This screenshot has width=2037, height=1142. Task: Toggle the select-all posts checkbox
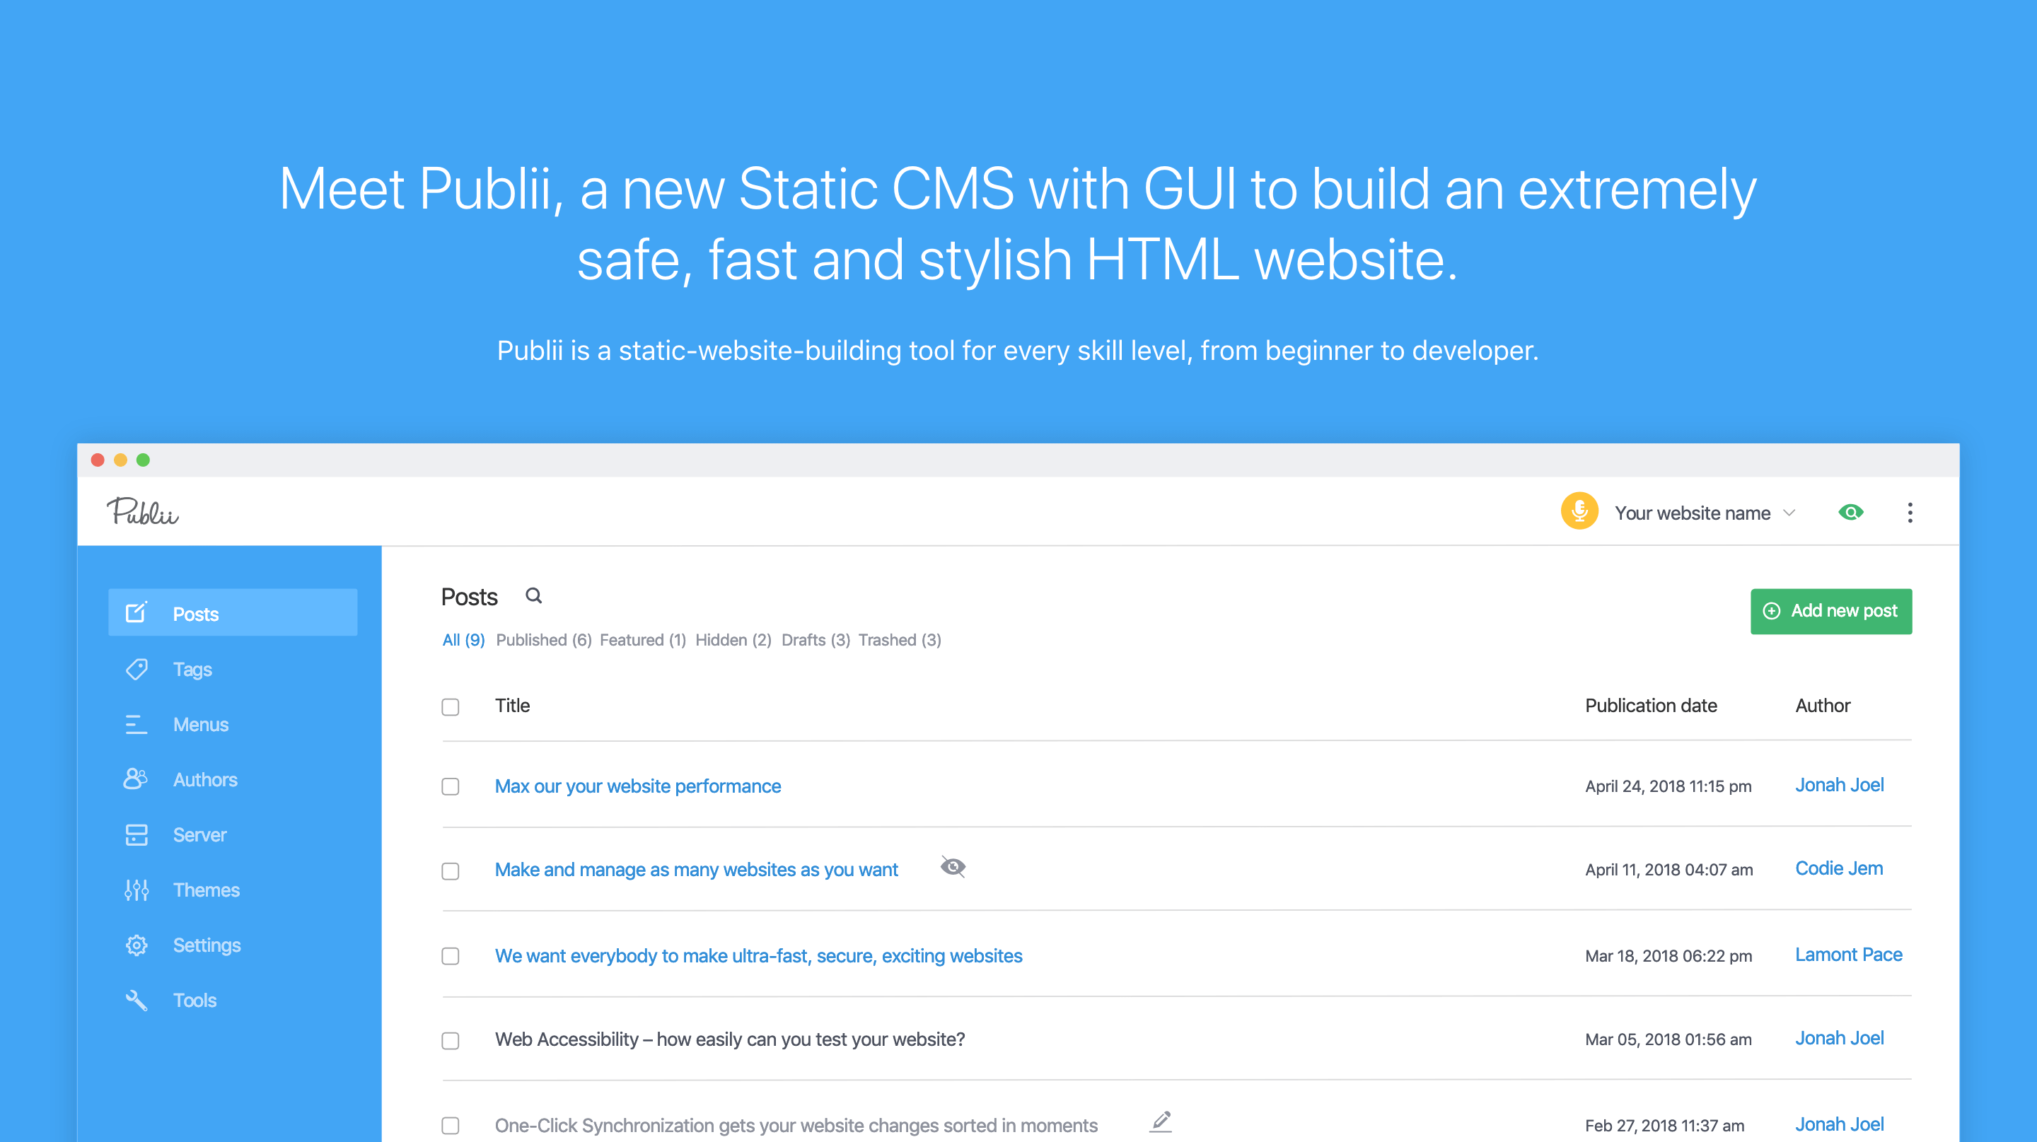coord(450,706)
